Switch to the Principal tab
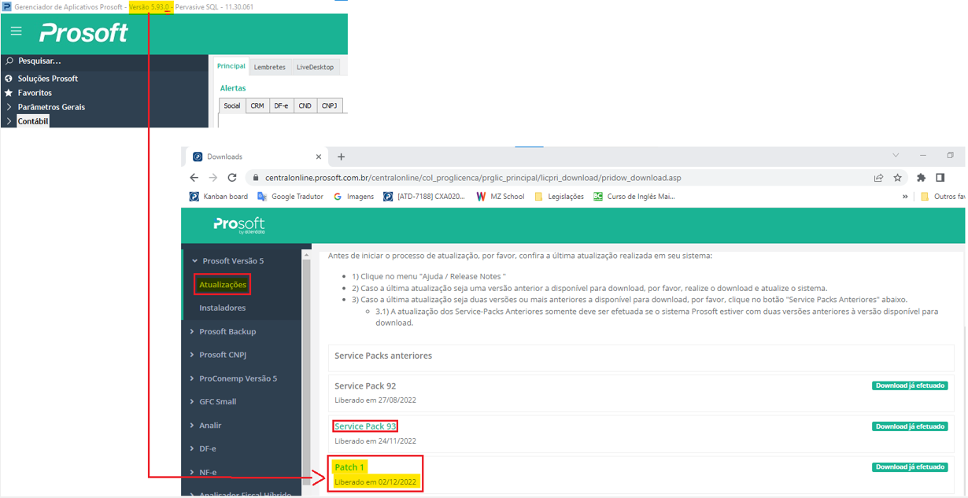 pos(231,67)
